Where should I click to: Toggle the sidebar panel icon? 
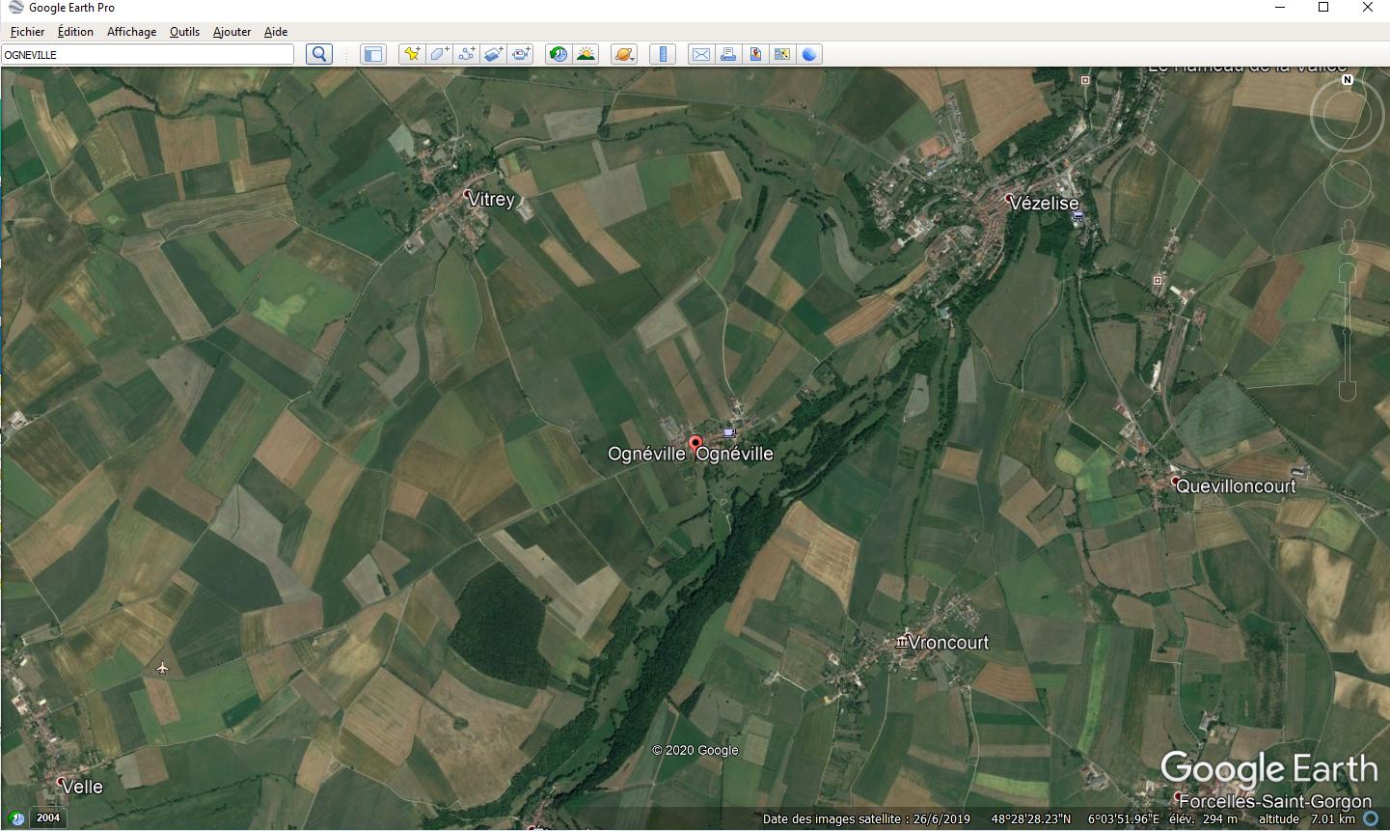372,54
